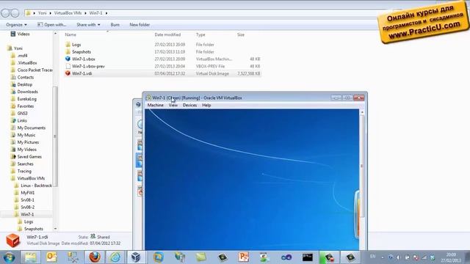
Task: Switch to VirtualBox taskbar icon
Action: click(x=136, y=257)
